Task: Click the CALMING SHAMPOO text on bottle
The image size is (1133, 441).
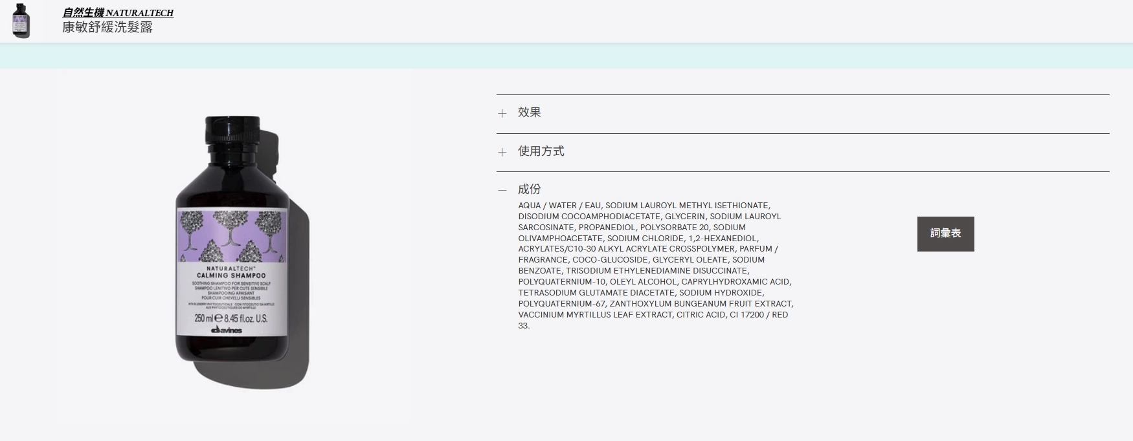Action: pos(231,275)
